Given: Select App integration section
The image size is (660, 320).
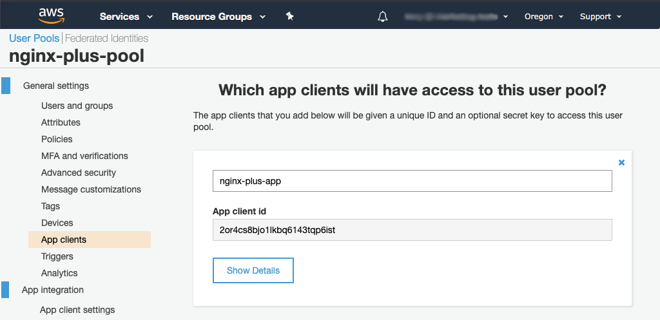Looking at the screenshot, I should 53,290.
